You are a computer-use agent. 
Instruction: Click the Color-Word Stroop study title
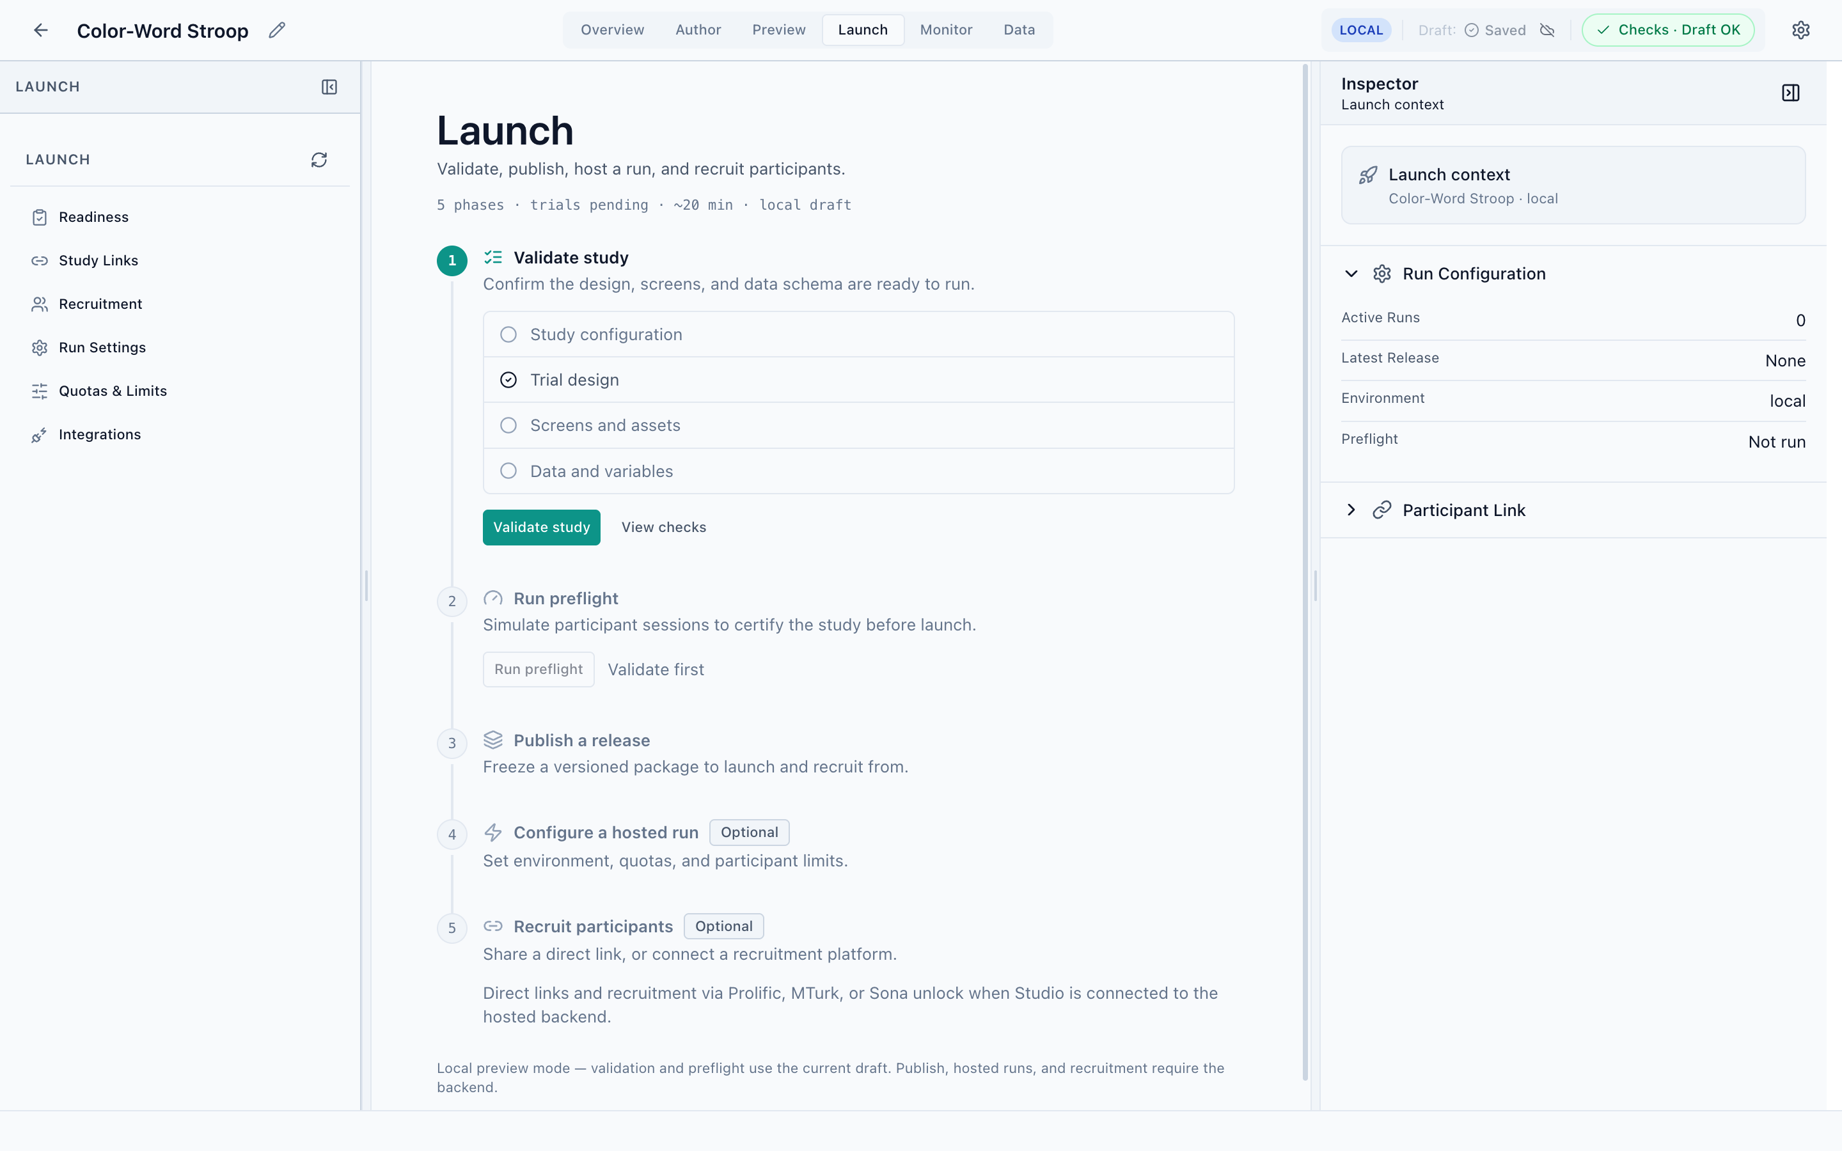[x=163, y=31]
